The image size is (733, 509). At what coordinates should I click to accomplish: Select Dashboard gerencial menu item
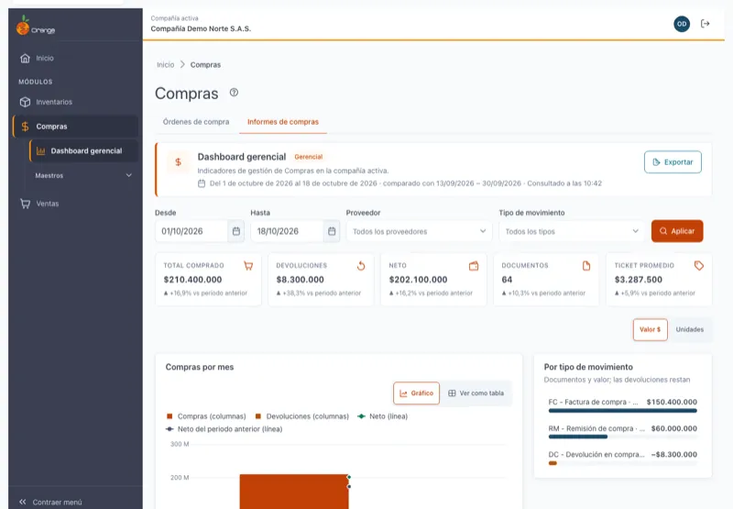pyautogui.click(x=83, y=151)
